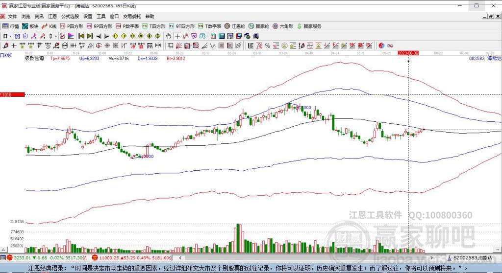This screenshot has width=502, height=273.
Task: Click the 极反通道 indicator name
Action: click(x=34, y=59)
